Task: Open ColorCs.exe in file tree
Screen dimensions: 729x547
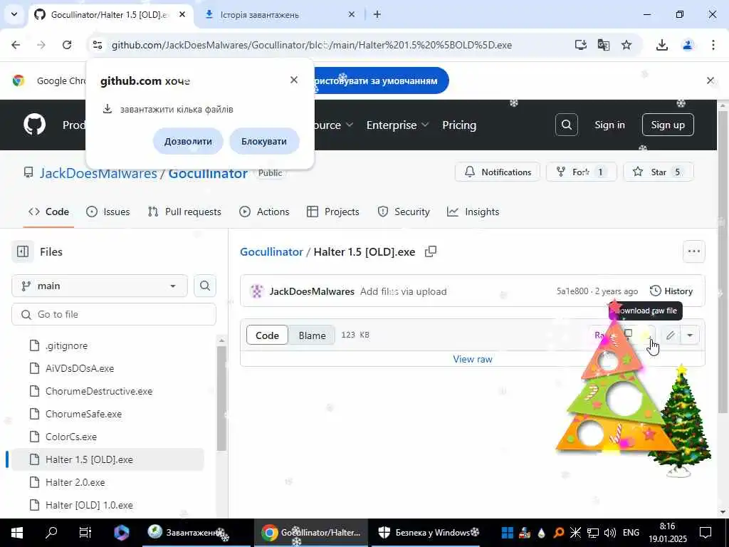Action: click(x=70, y=437)
